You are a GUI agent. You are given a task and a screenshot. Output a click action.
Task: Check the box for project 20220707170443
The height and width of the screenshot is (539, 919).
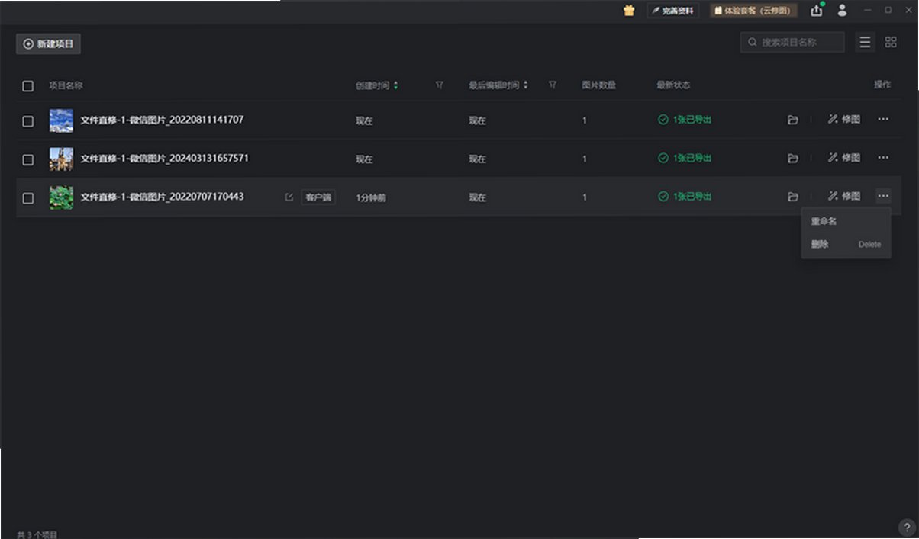[x=28, y=198]
